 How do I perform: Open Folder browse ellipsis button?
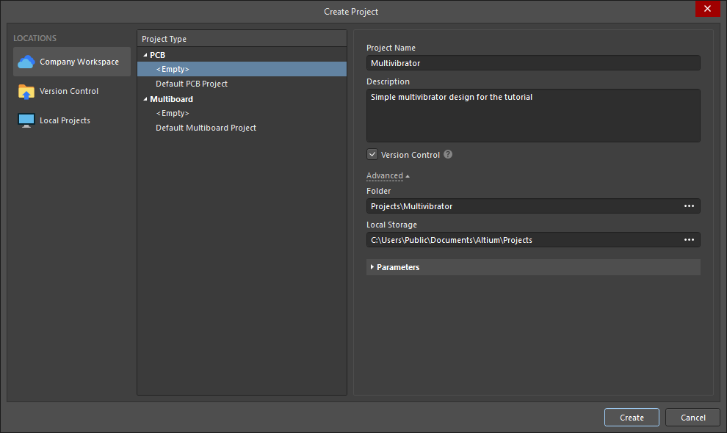point(689,206)
